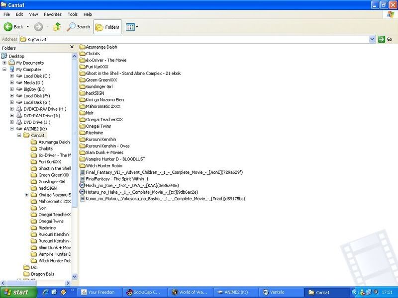
Task: Open the Favorites menu
Action: click(x=53, y=14)
